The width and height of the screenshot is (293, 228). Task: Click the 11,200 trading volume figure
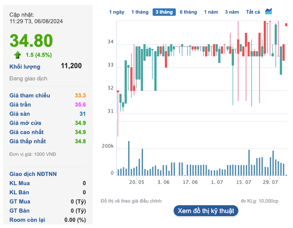(71, 66)
